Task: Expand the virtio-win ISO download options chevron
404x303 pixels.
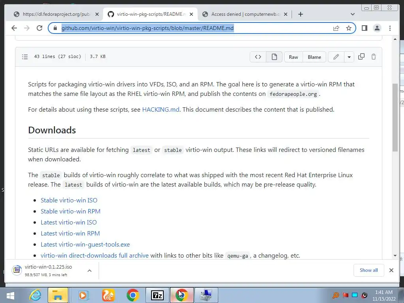Action: (x=90, y=271)
